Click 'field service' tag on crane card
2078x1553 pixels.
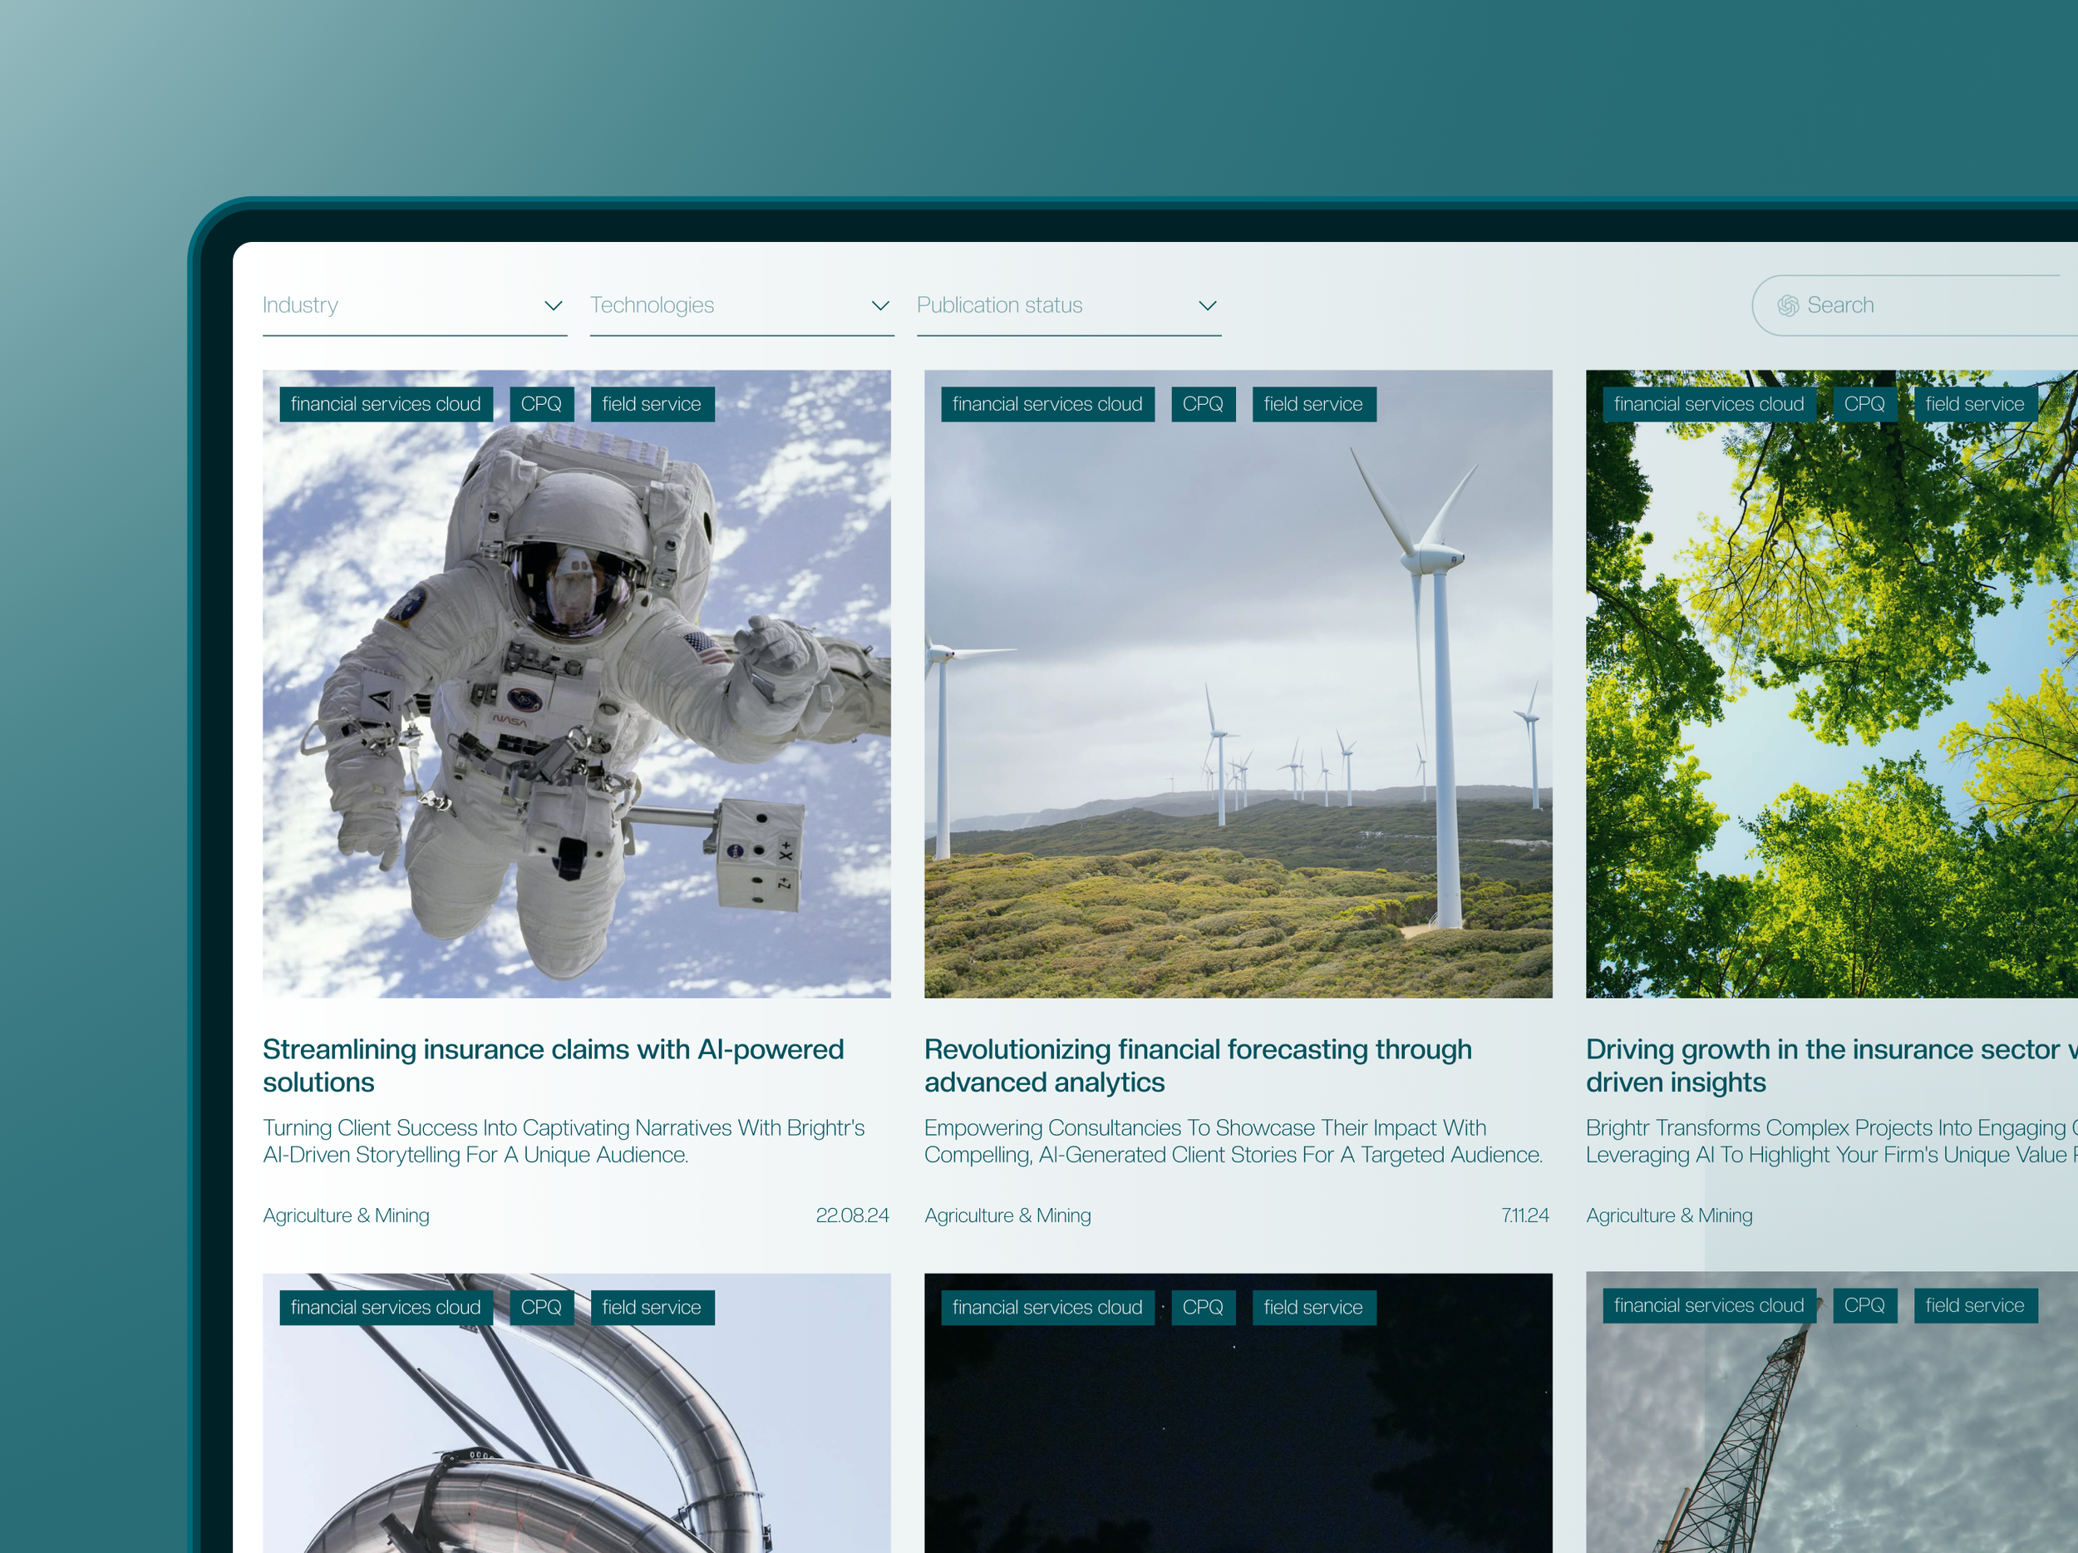pos(1974,1305)
